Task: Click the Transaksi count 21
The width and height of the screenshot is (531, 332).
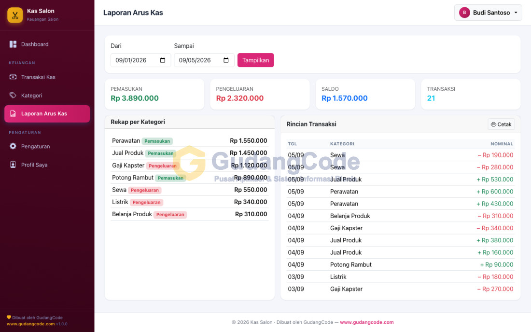Action: [x=431, y=98]
